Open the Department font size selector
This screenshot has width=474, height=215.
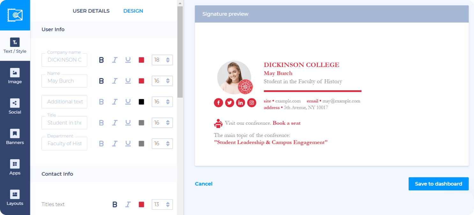click(x=162, y=144)
